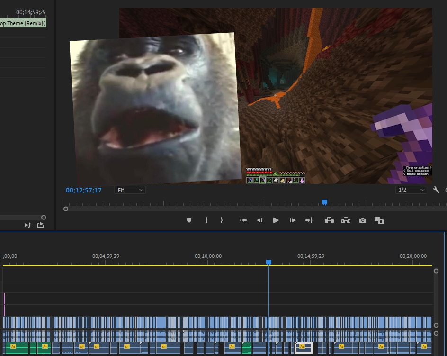Image resolution: width=447 pixels, height=356 pixels.
Task: Click 00;14;59;29 source panel timecode
Action: click(31, 12)
